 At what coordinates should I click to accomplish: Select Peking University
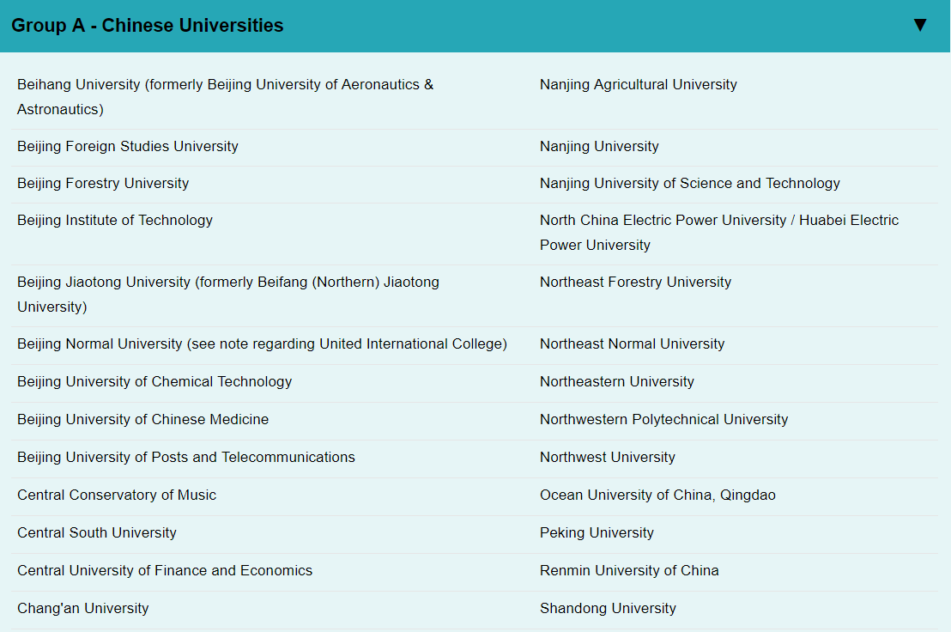[x=597, y=532]
